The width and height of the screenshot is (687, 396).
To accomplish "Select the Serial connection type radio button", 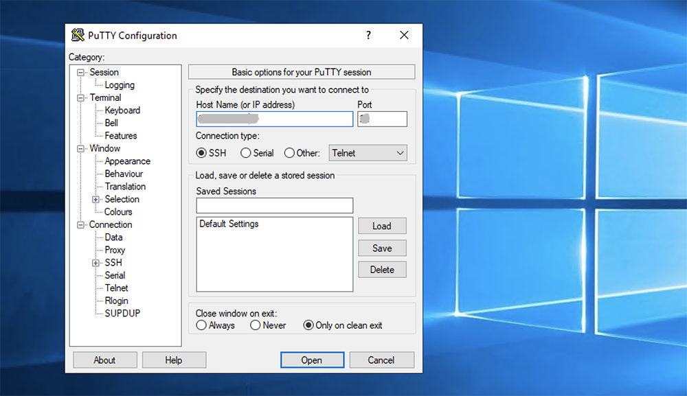I will coord(246,153).
